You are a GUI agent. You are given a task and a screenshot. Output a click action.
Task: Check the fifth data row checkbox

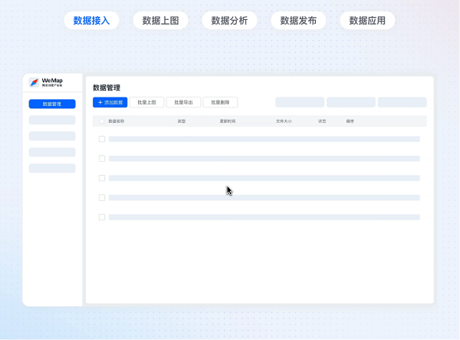[102, 217]
